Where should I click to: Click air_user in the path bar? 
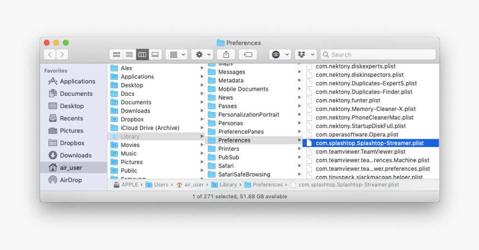[190, 185]
